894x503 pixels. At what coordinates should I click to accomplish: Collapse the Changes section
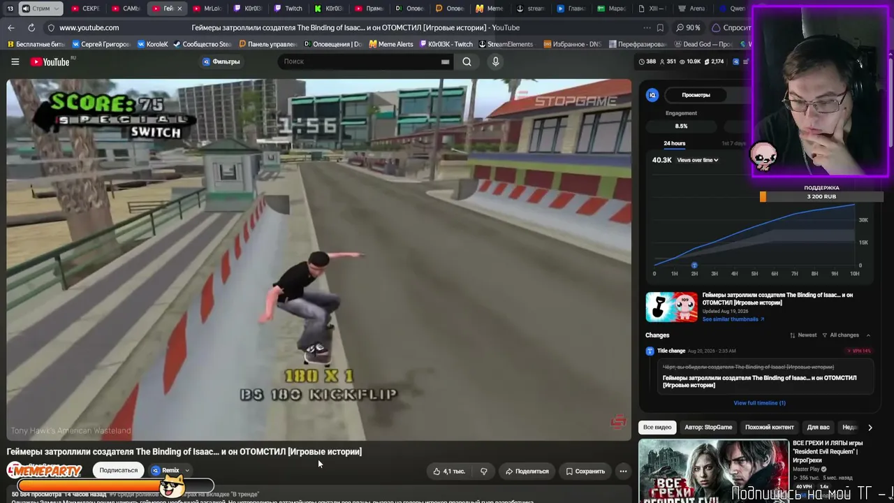868,335
